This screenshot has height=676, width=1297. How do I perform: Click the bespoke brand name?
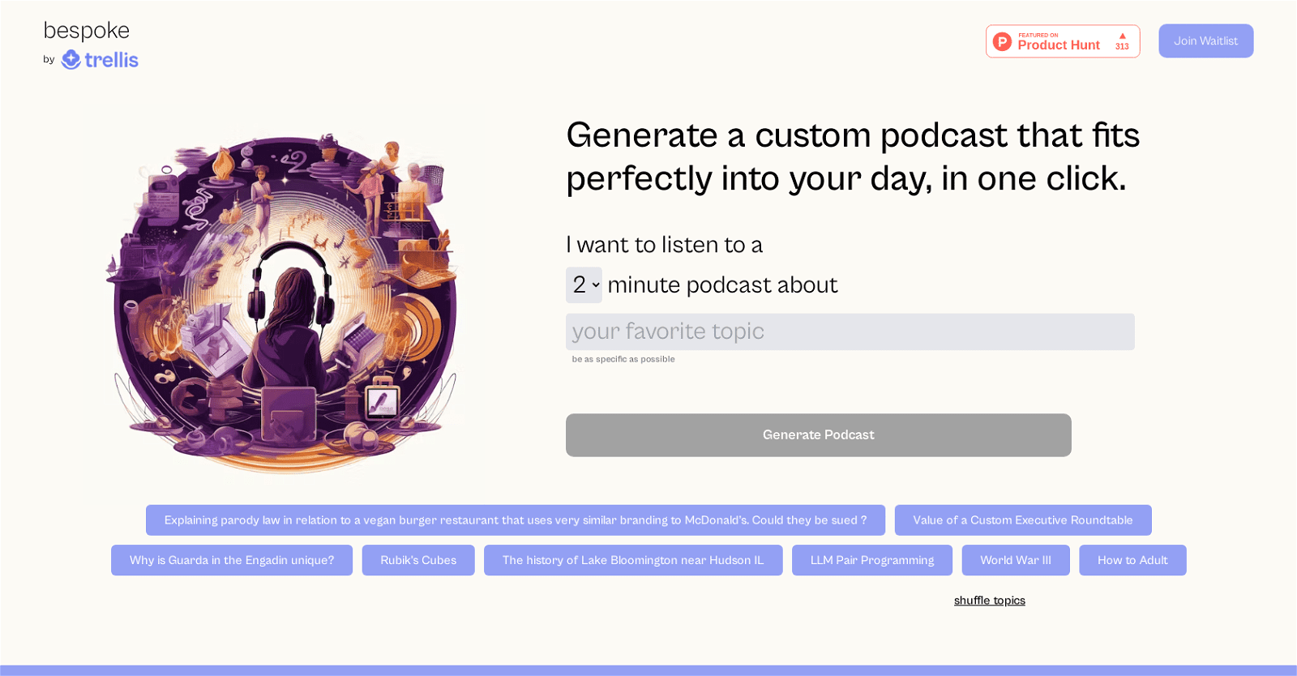coord(87,31)
